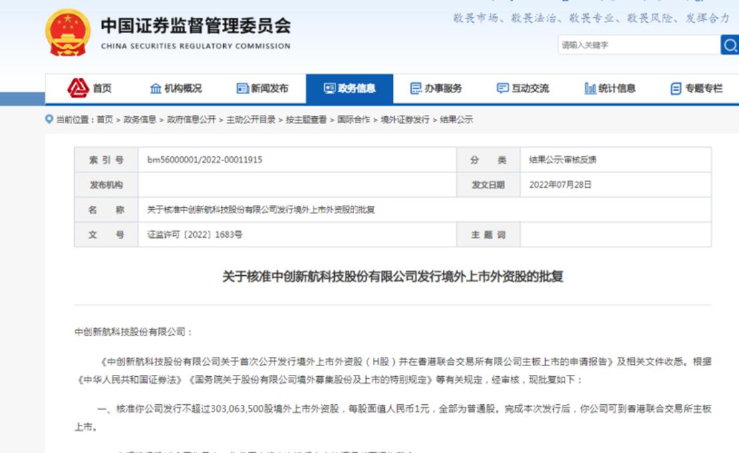Click the CSRC national emblem logo
739x453 pixels.
point(68,33)
